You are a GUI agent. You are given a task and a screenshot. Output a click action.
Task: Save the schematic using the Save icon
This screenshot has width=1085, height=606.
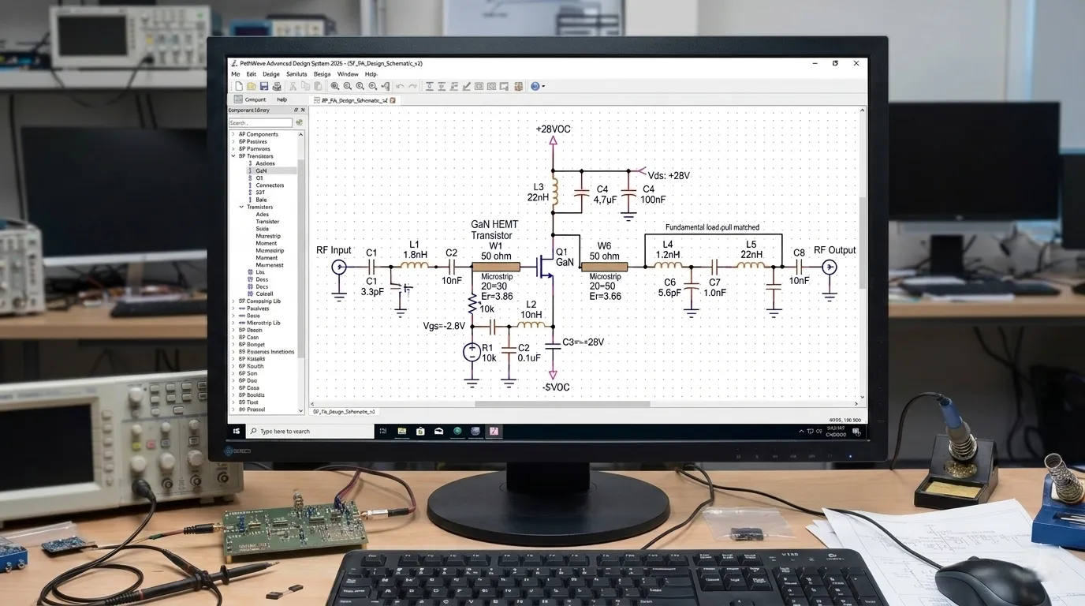tap(264, 86)
